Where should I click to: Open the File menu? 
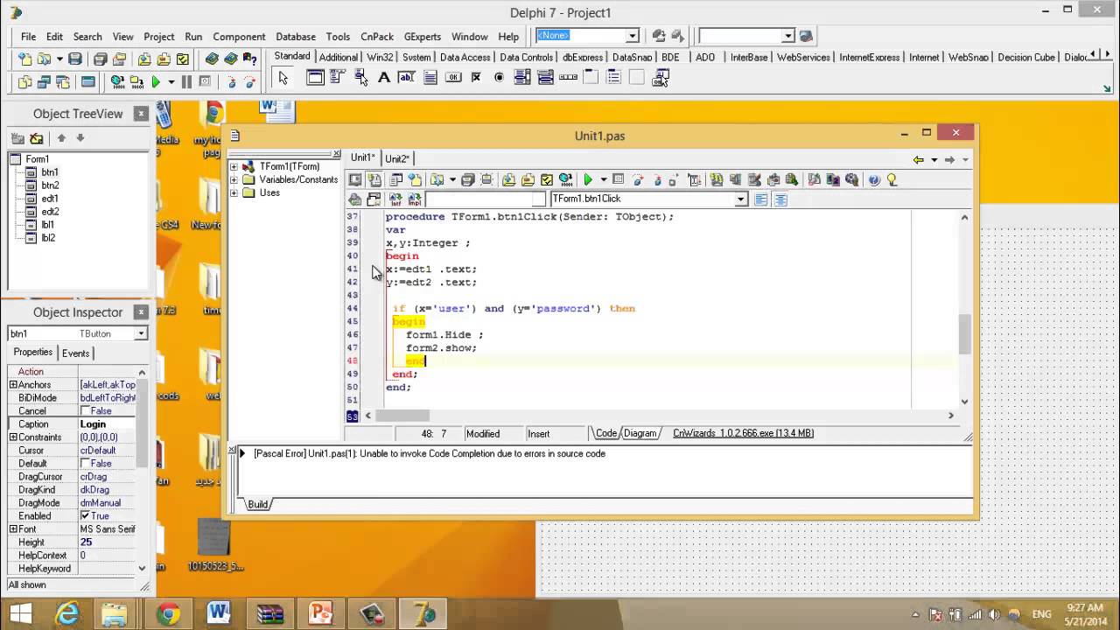click(29, 37)
